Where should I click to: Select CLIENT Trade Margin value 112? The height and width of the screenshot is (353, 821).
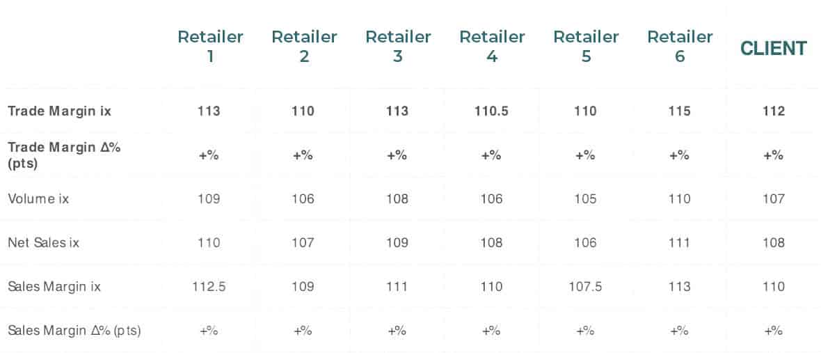pyautogui.click(x=774, y=111)
